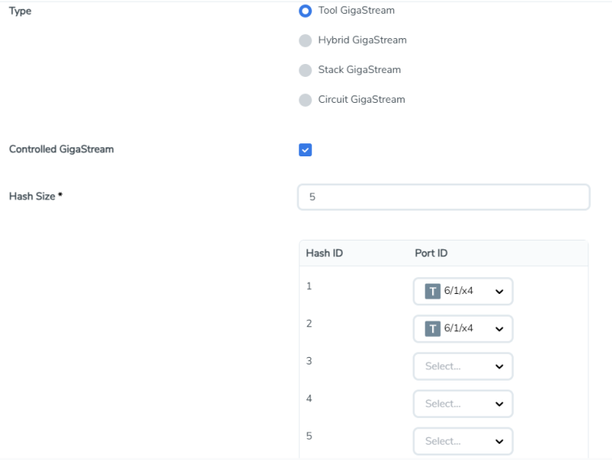Uncheck the Controlled GigaStream checkbox

(306, 150)
